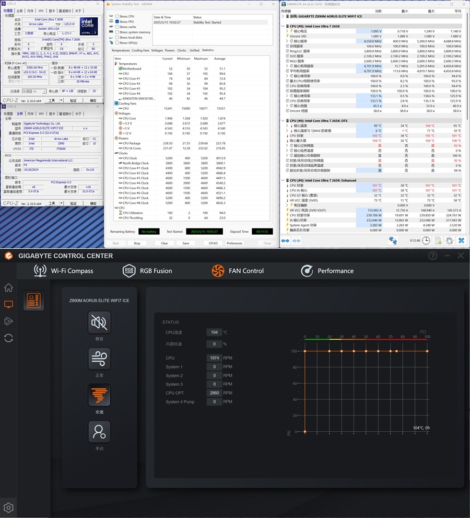Viewport: 470px width, 518px height.
Task: Pick the manual user fan mode icon
Action: coord(99,431)
